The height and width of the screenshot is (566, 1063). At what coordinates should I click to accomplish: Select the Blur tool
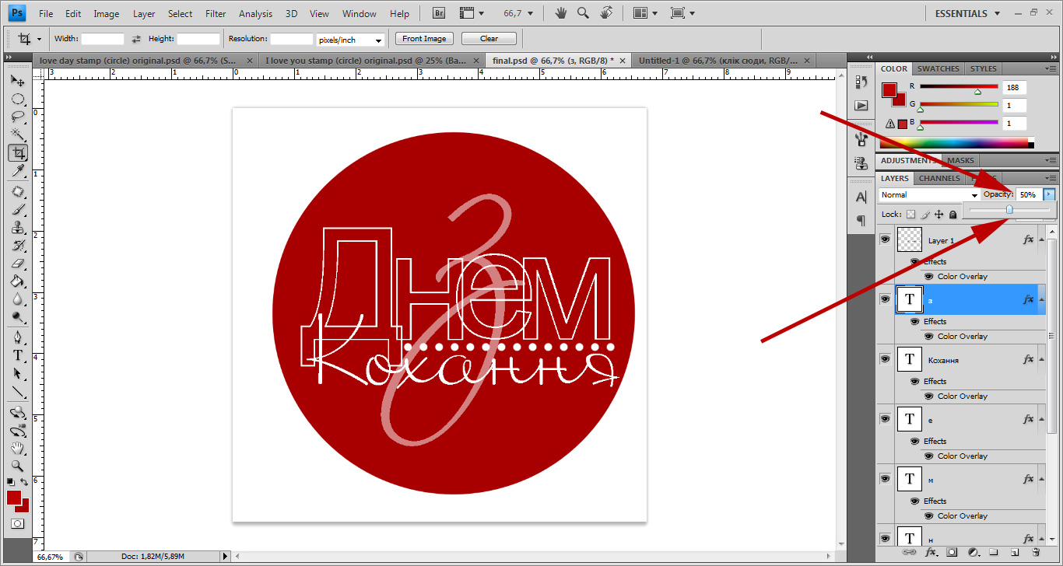18,299
